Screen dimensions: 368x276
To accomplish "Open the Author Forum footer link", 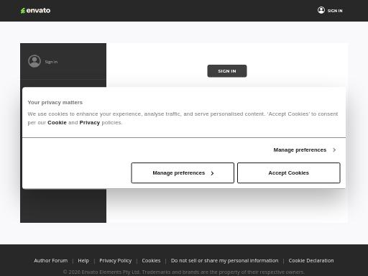I will 51,261.
